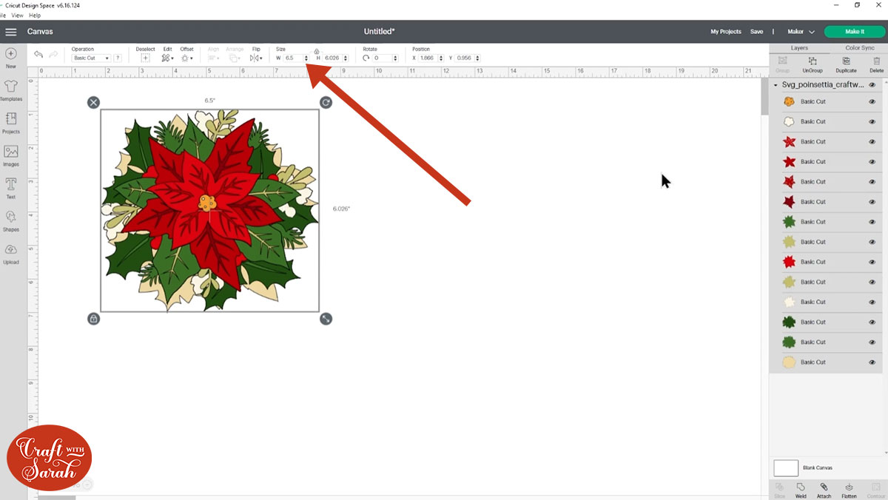Select the Svg_poinsettia group name row
This screenshot has height=500, width=888.
[x=823, y=85]
